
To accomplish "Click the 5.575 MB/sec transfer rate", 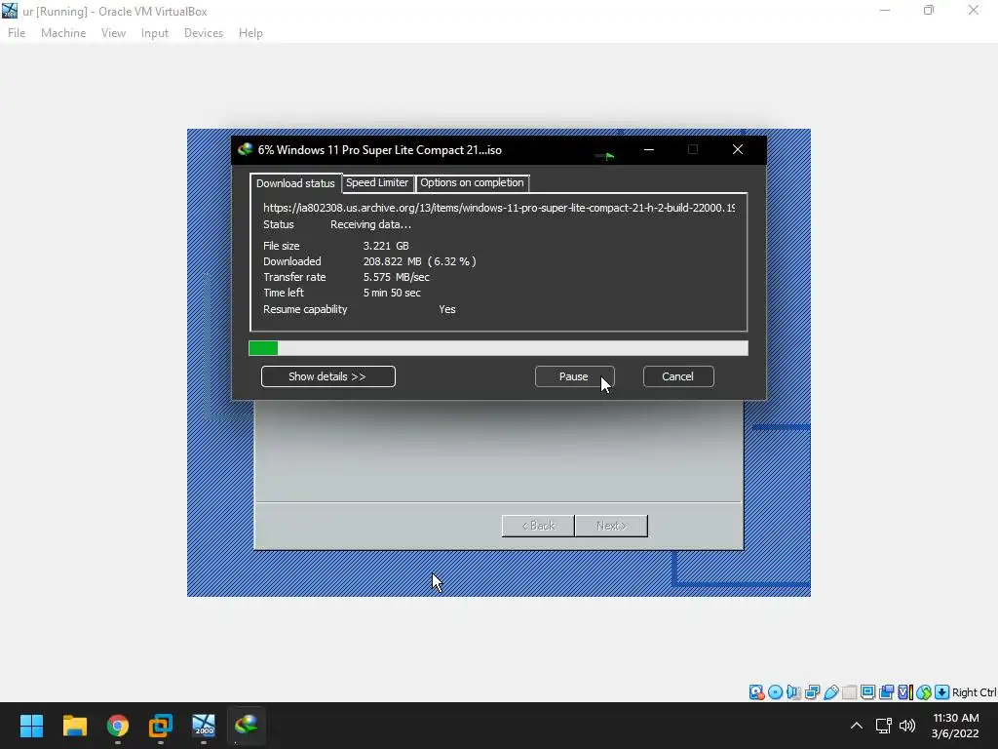I will (396, 277).
